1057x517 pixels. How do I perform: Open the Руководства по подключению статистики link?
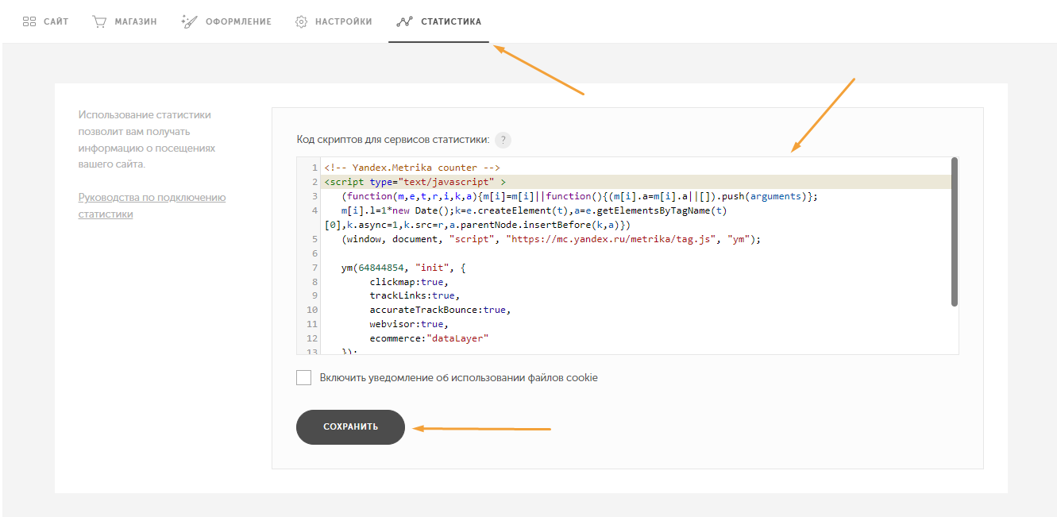152,206
